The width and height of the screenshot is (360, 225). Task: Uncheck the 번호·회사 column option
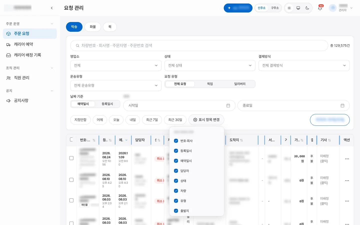click(176, 141)
